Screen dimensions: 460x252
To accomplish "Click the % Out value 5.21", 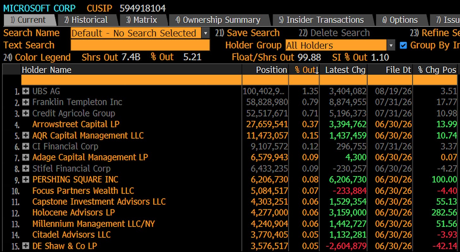I will tap(192, 57).
